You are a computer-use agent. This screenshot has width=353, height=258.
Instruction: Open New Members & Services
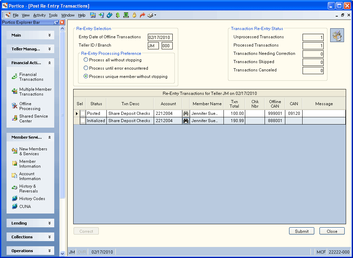tap(29, 151)
